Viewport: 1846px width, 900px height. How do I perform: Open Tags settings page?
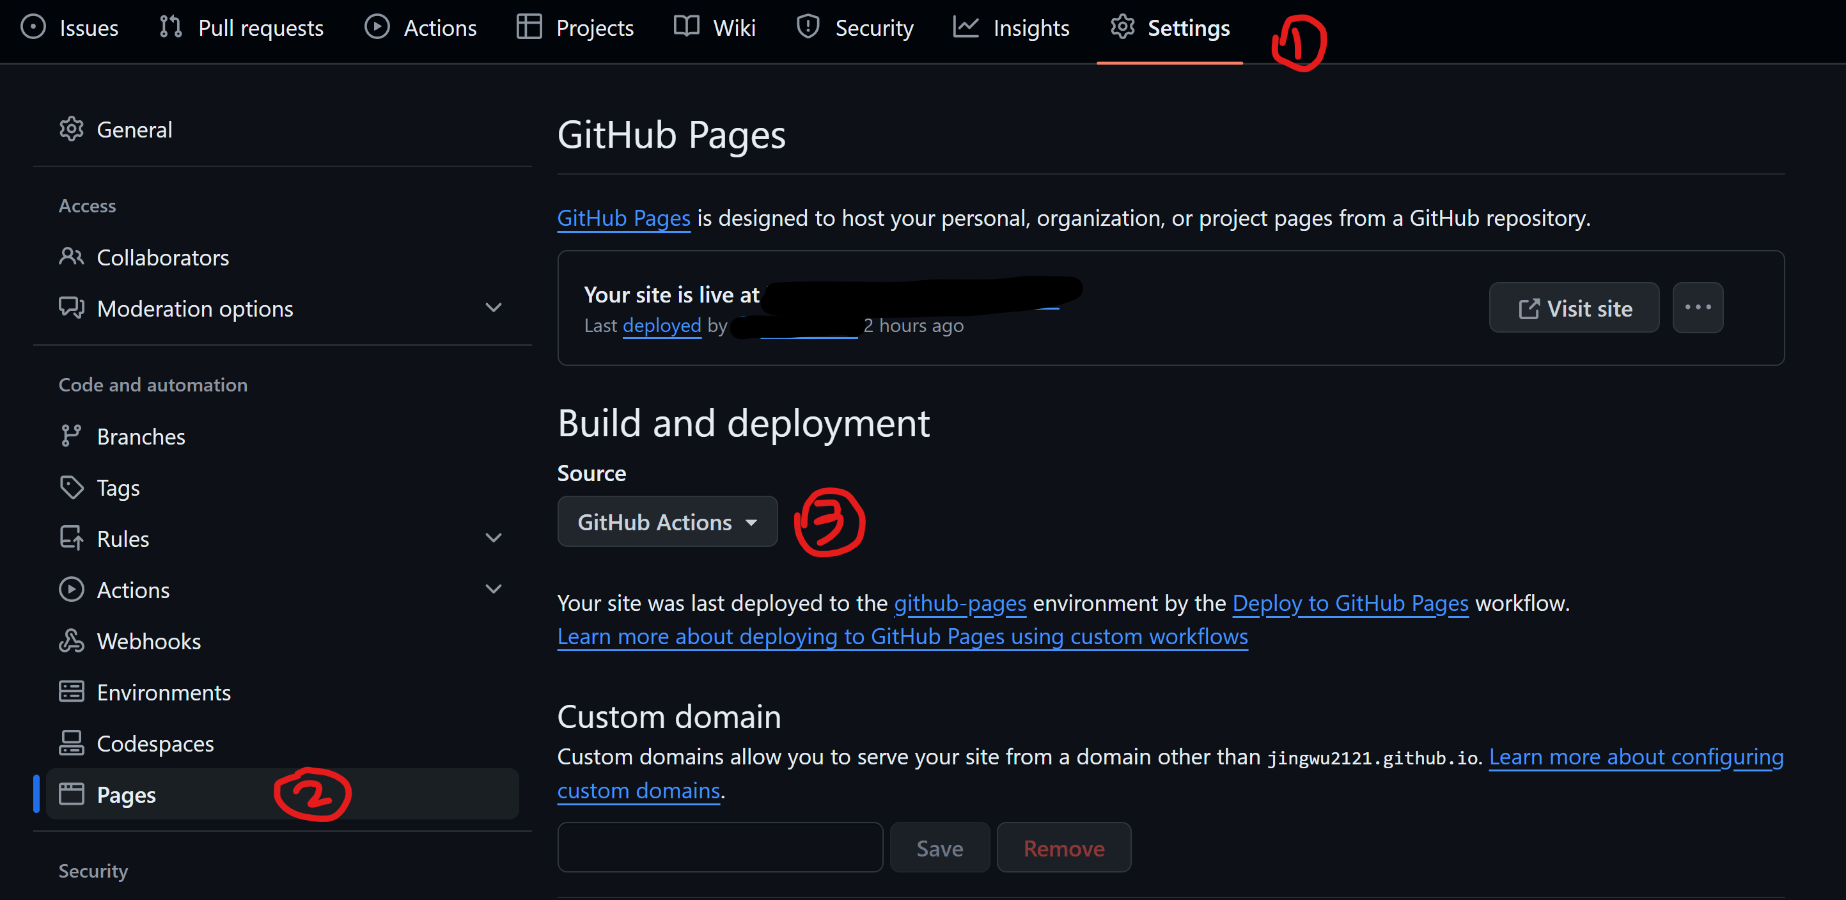tap(283, 487)
